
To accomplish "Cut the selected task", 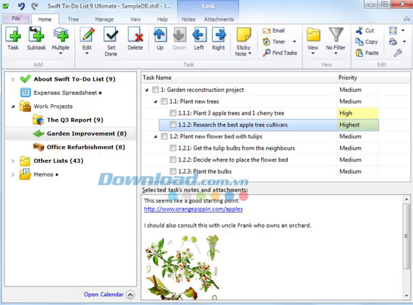I will click(x=365, y=30).
